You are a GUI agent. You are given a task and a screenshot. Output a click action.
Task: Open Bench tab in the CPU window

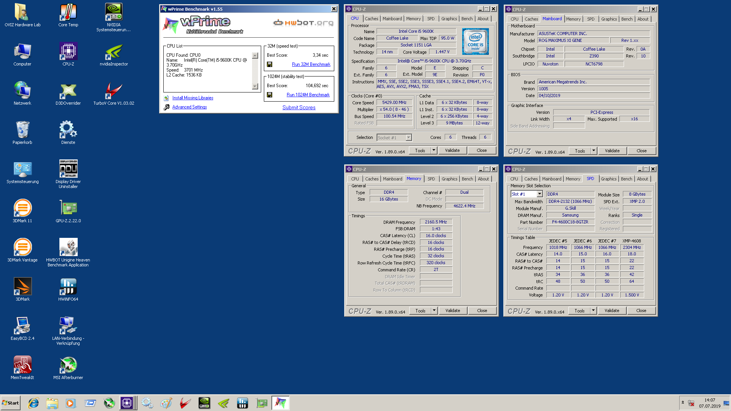[467, 19]
